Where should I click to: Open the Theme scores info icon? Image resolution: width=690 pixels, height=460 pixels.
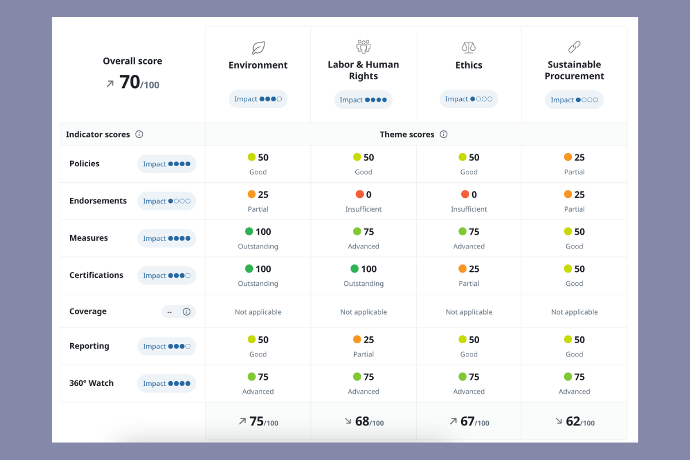[443, 135]
